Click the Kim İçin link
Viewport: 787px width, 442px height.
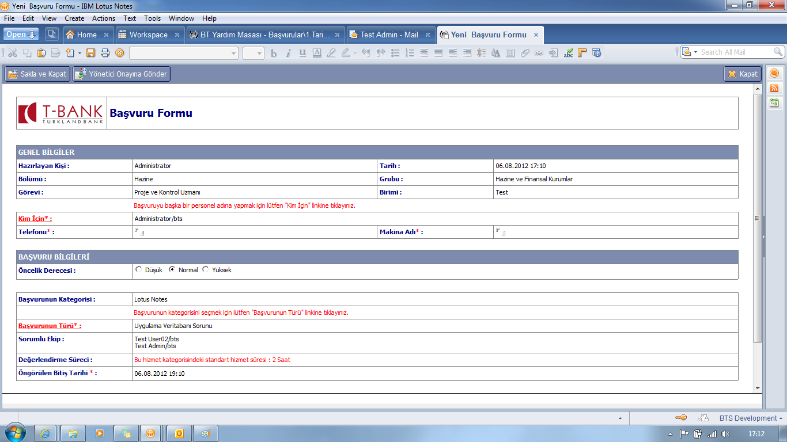tap(35, 219)
